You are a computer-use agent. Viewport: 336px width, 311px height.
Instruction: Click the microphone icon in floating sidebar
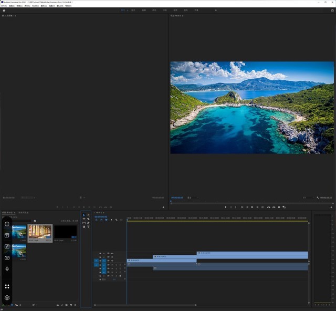coord(7,268)
